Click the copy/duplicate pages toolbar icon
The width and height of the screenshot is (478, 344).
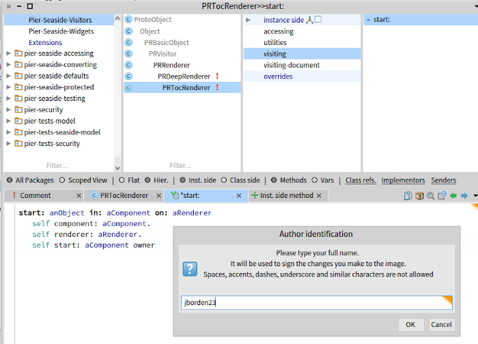408,196
